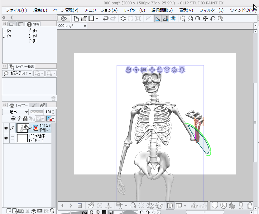Select the レイヤー検索 panel tab
Screen dimensions: 259x214
point(22,66)
